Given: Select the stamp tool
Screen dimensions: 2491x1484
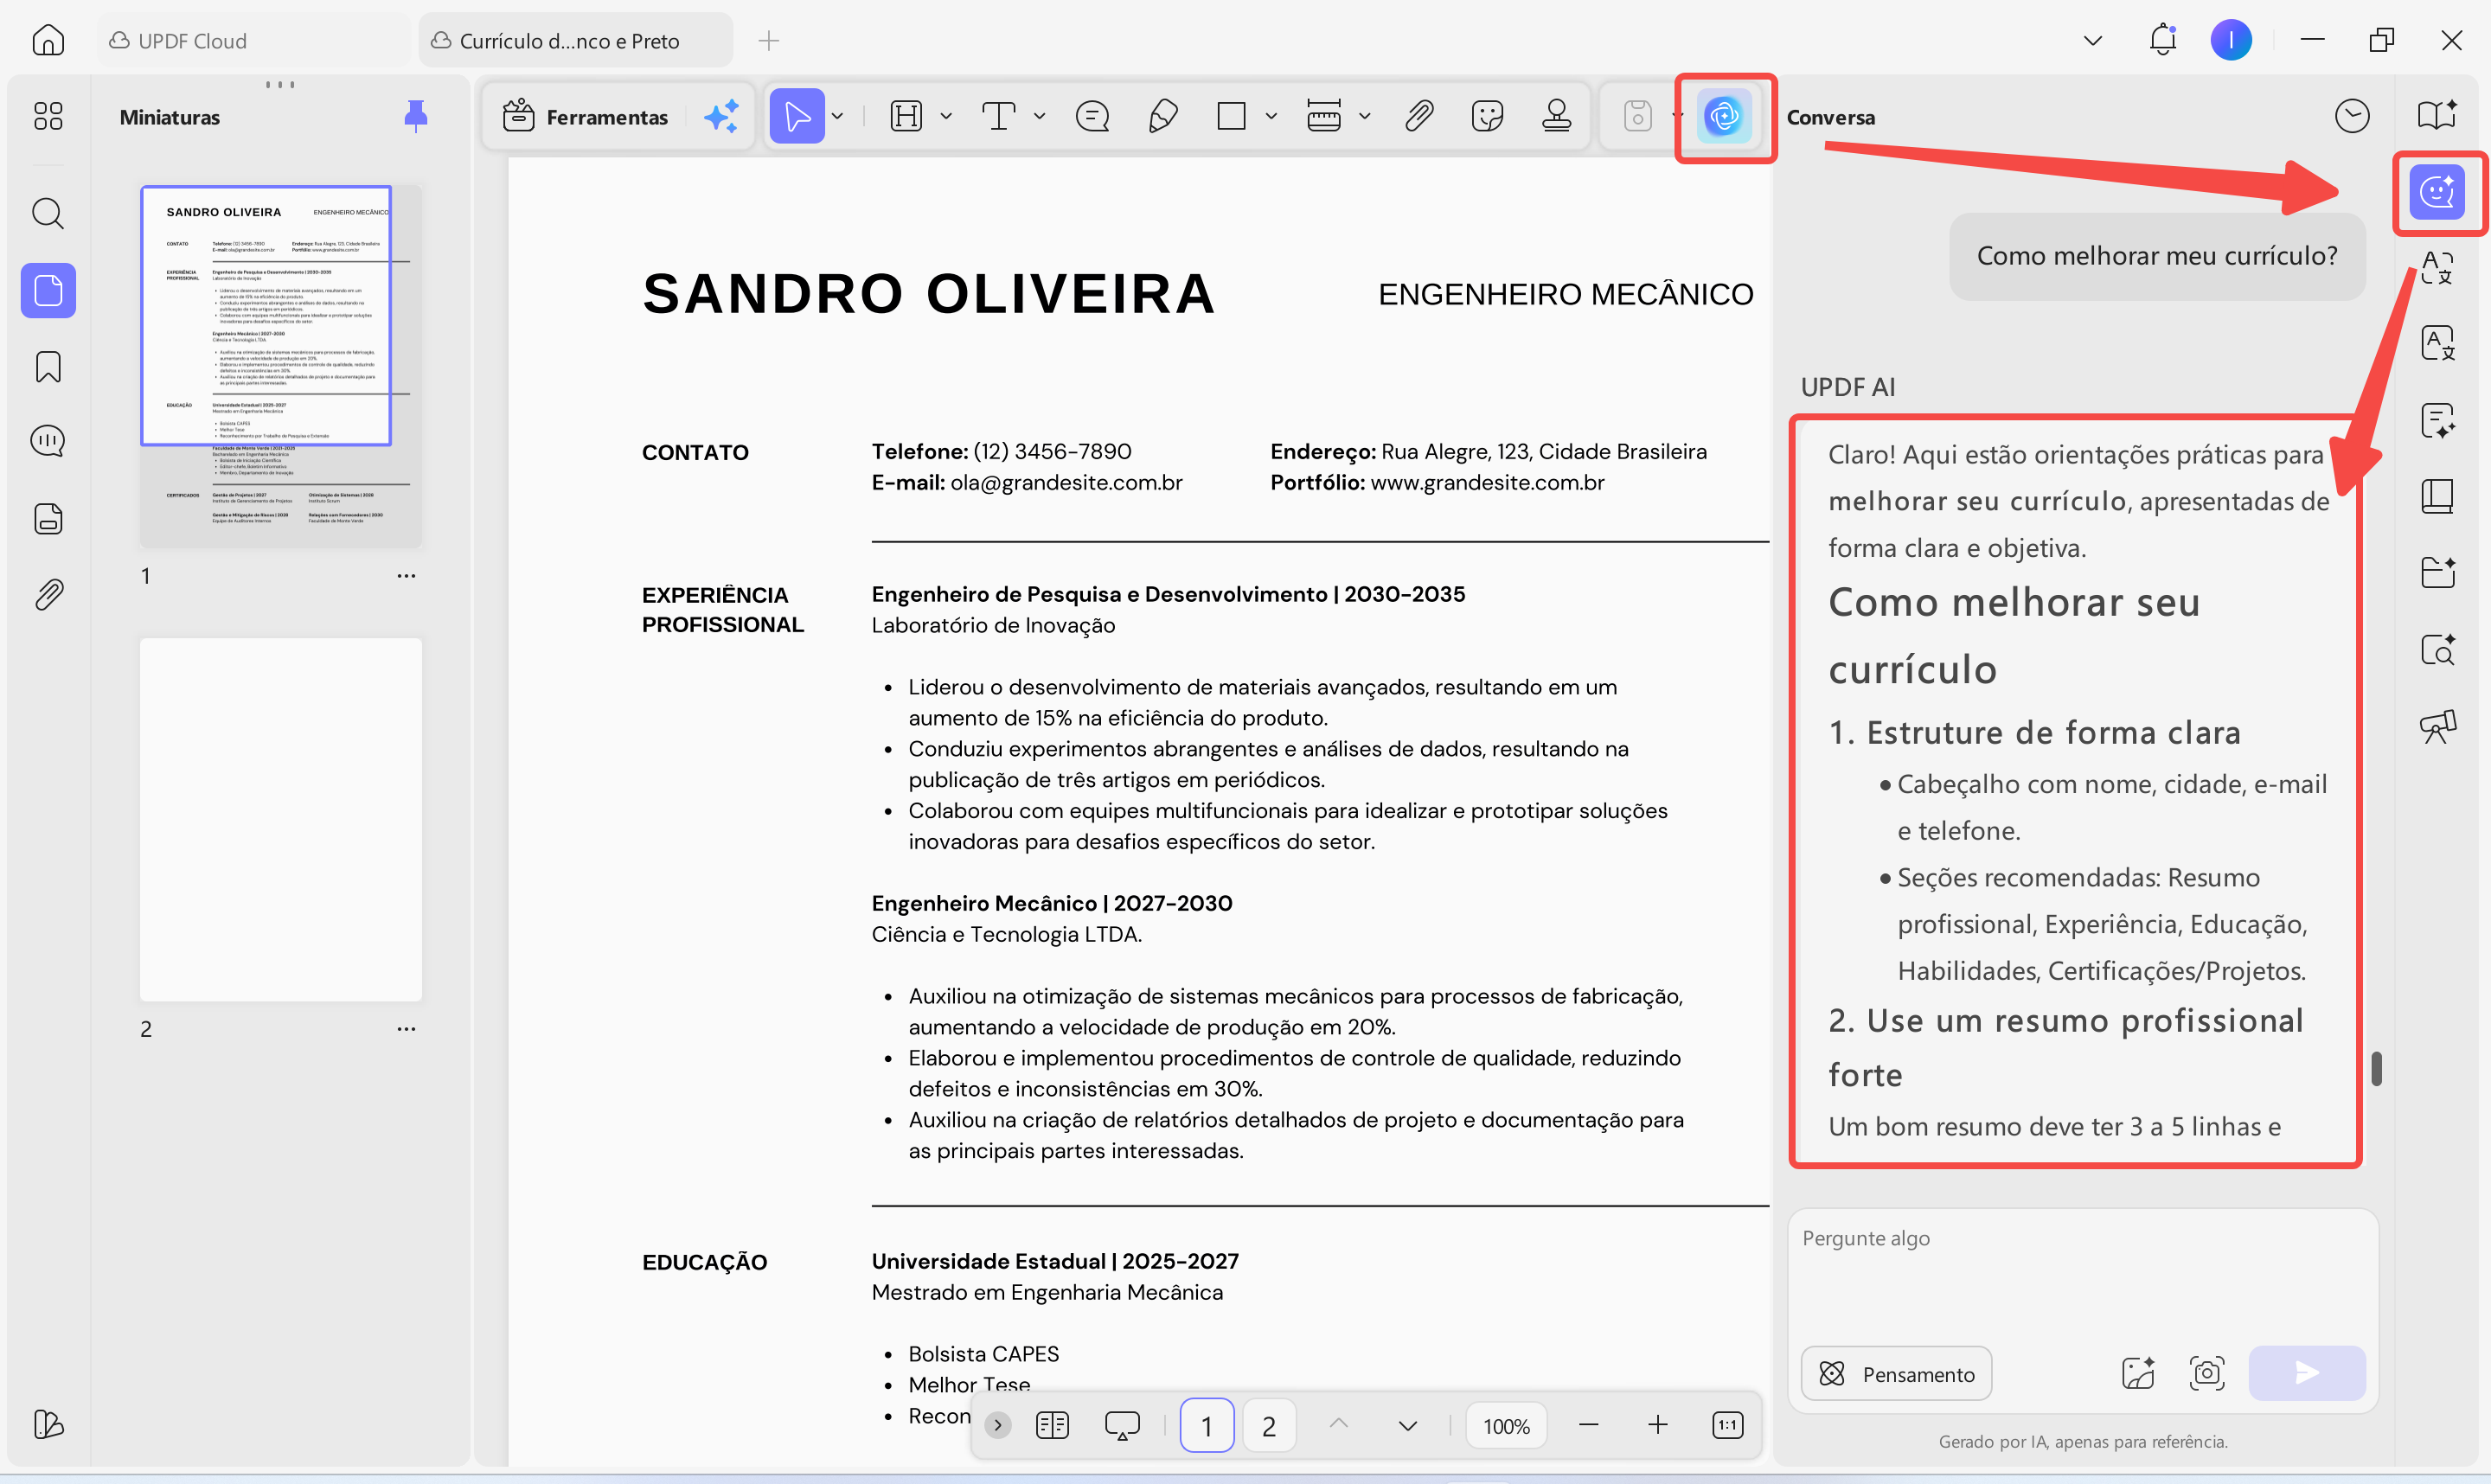Looking at the screenshot, I should click(x=1556, y=116).
